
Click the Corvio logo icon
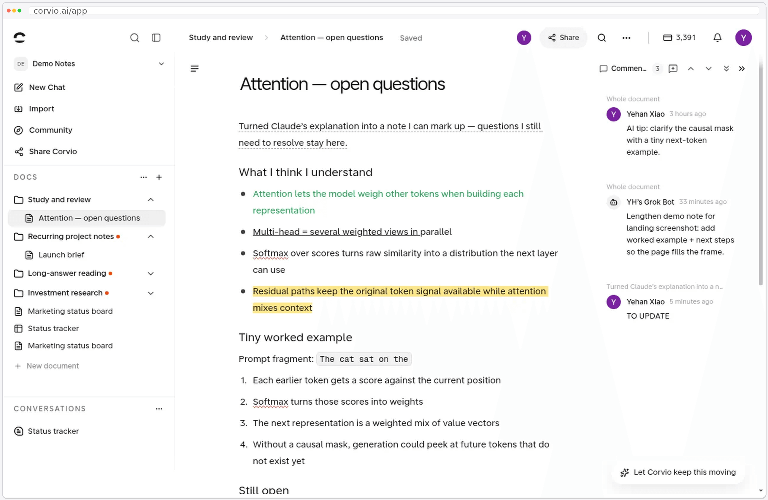pyautogui.click(x=19, y=37)
